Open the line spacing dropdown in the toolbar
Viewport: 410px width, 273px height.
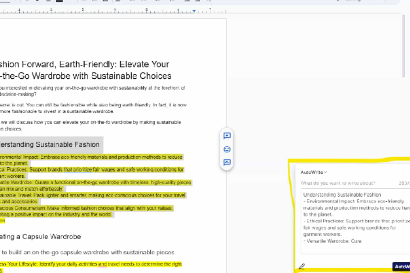(131, 1)
